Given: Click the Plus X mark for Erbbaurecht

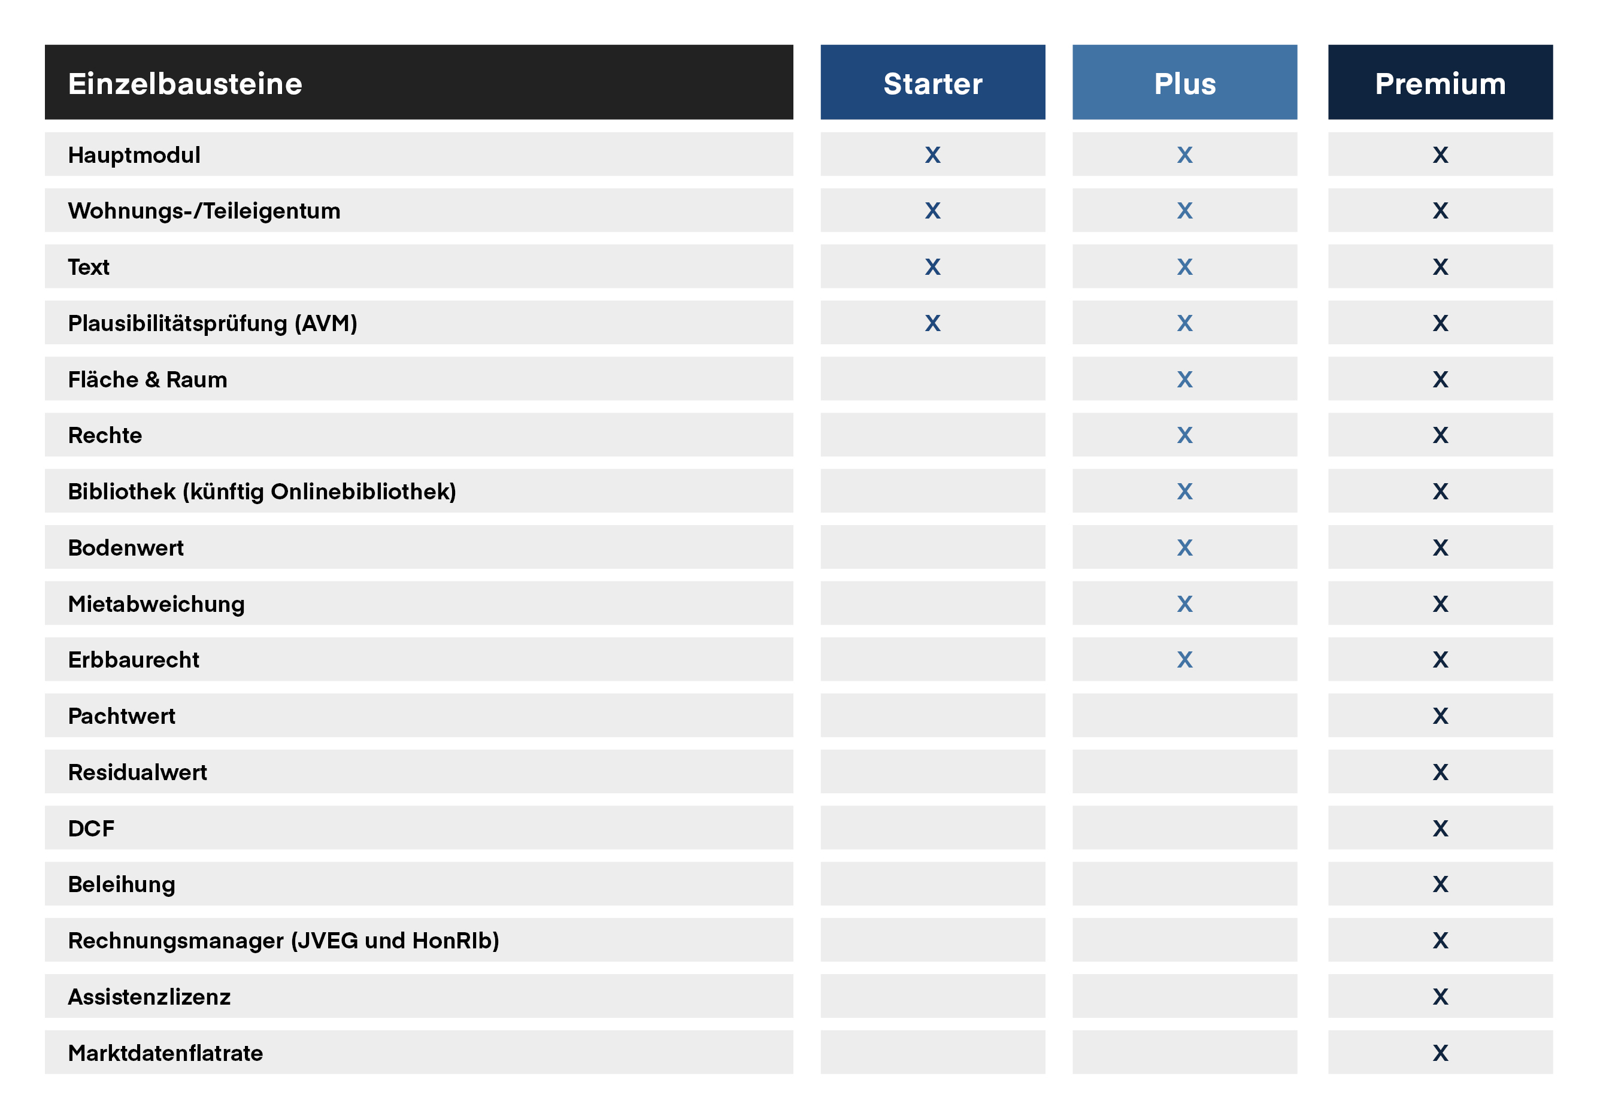Looking at the screenshot, I should (x=1184, y=659).
